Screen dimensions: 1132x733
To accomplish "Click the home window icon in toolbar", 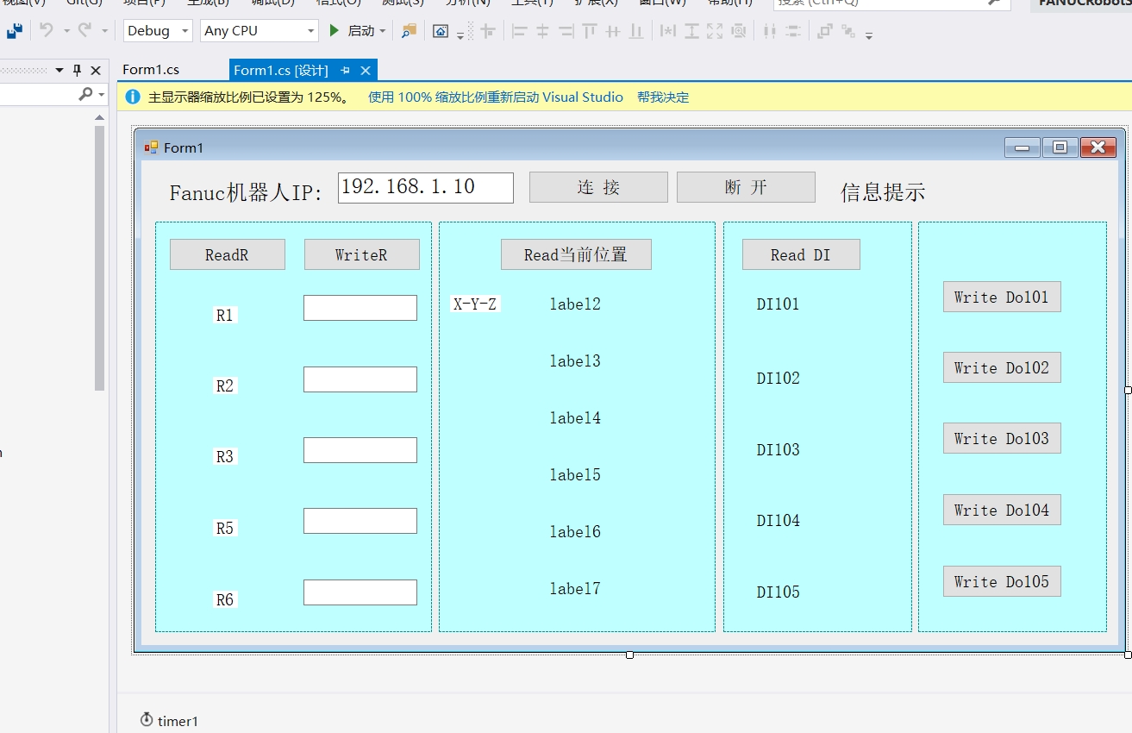I will (x=441, y=31).
